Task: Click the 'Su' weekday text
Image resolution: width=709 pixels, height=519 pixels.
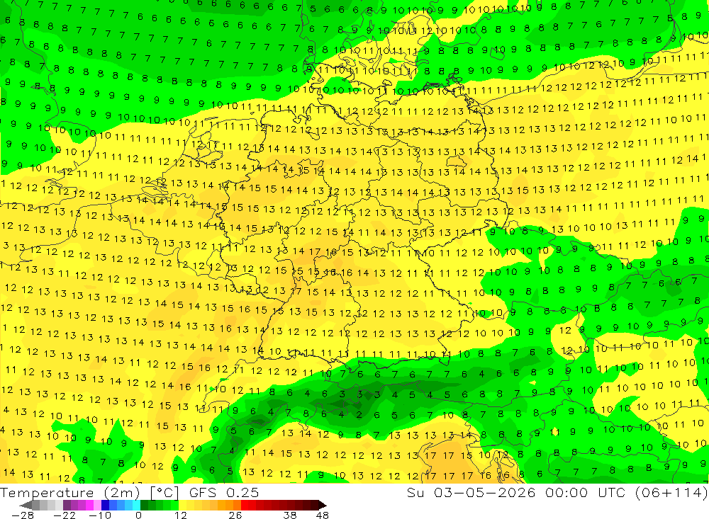Action: click(x=415, y=492)
